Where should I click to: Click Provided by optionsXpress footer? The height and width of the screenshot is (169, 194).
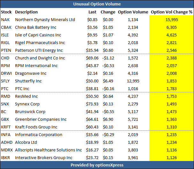tap(97, 165)
